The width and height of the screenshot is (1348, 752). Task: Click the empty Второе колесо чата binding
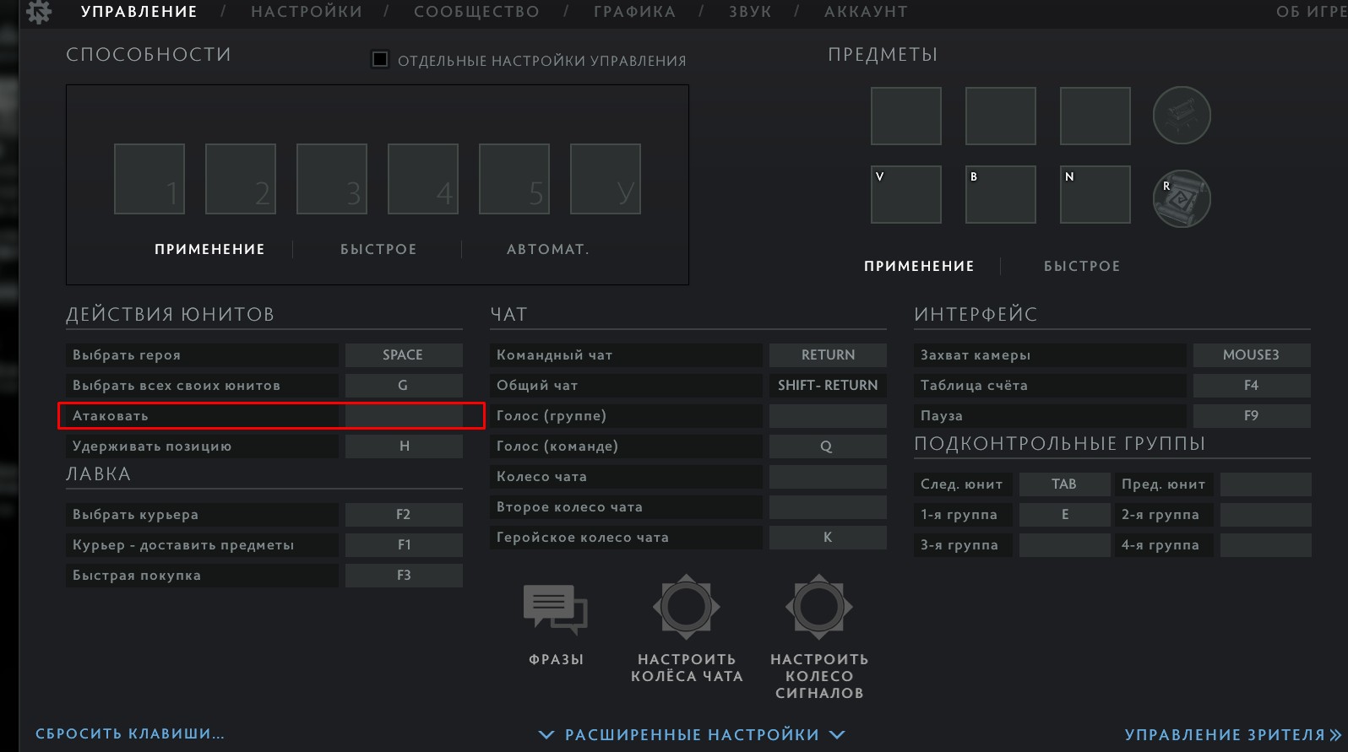[x=828, y=506]
